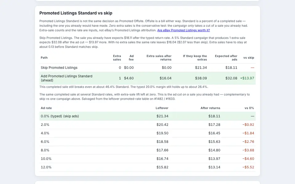Select the 'Skip Promoted Listings' row label
Image resolution: width=295 pixels, height=184 pixels.
(x=59, y=67)
